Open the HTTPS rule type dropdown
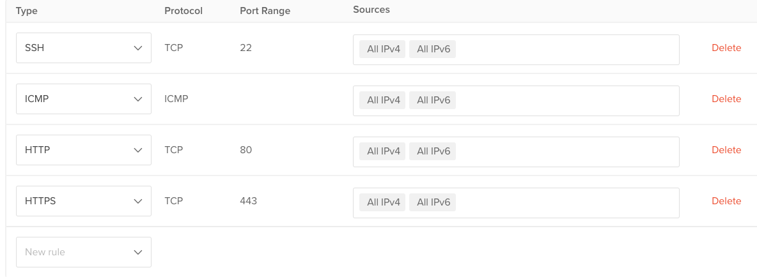The height and width of the screenshot is (277, 757). tap(83, 201)
